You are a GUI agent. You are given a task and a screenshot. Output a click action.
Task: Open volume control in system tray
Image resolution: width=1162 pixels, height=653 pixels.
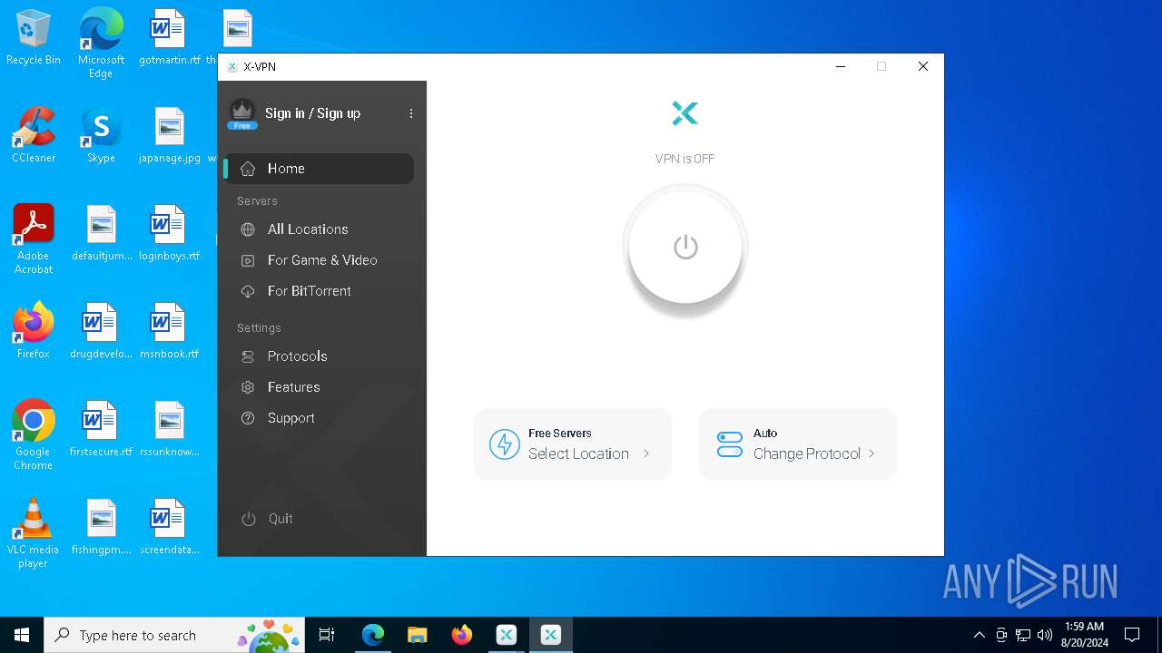click(x=1045, y=635)
